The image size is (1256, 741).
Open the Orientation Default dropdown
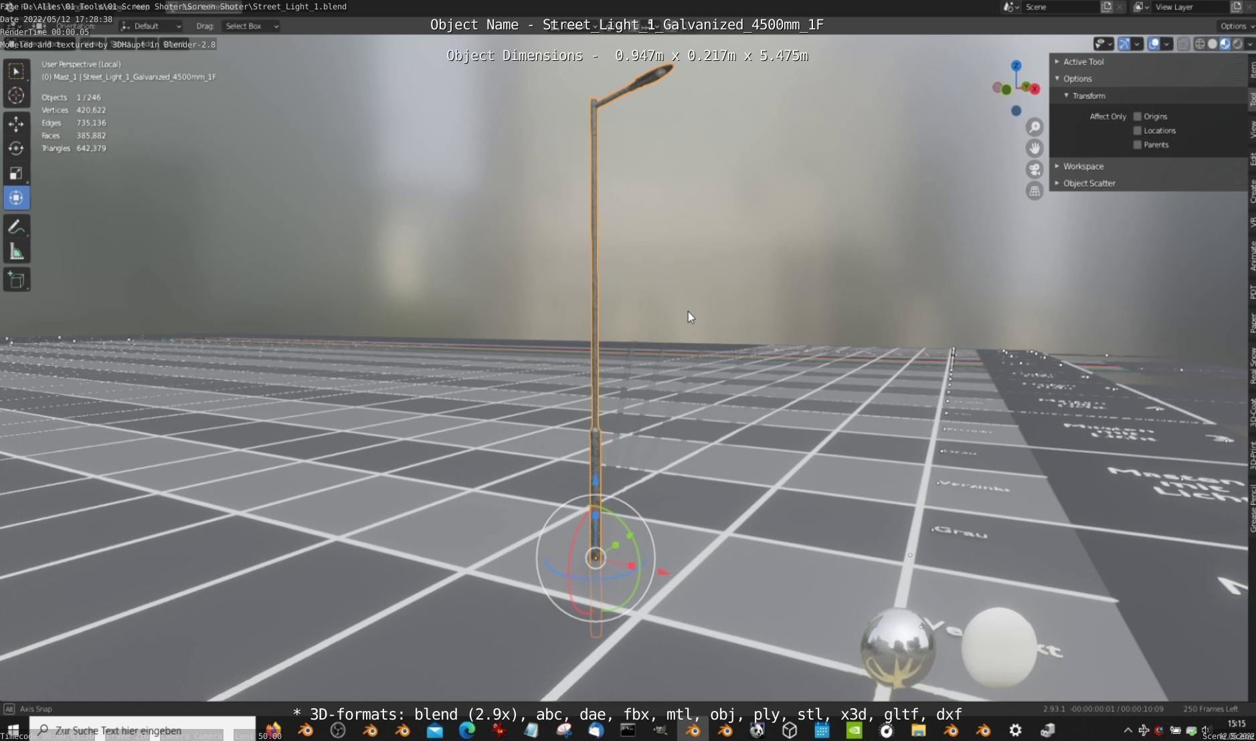click(x=151, y=26)
